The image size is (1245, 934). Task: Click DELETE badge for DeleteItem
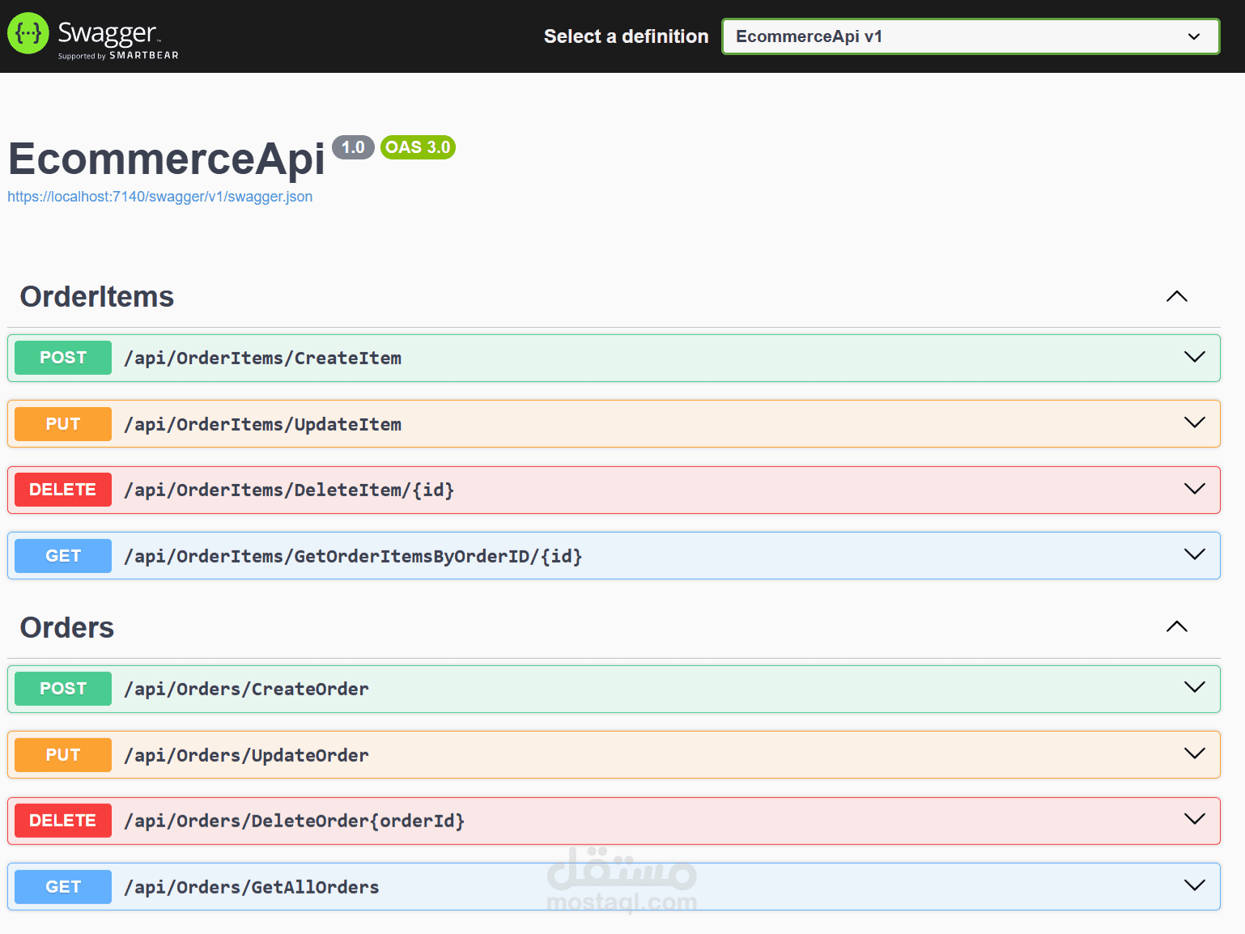click(x=63, y=490)
